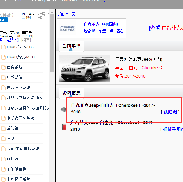Click the 刷新 refresh link
Viewport: 183px width, 182px height.
point(26,40)
